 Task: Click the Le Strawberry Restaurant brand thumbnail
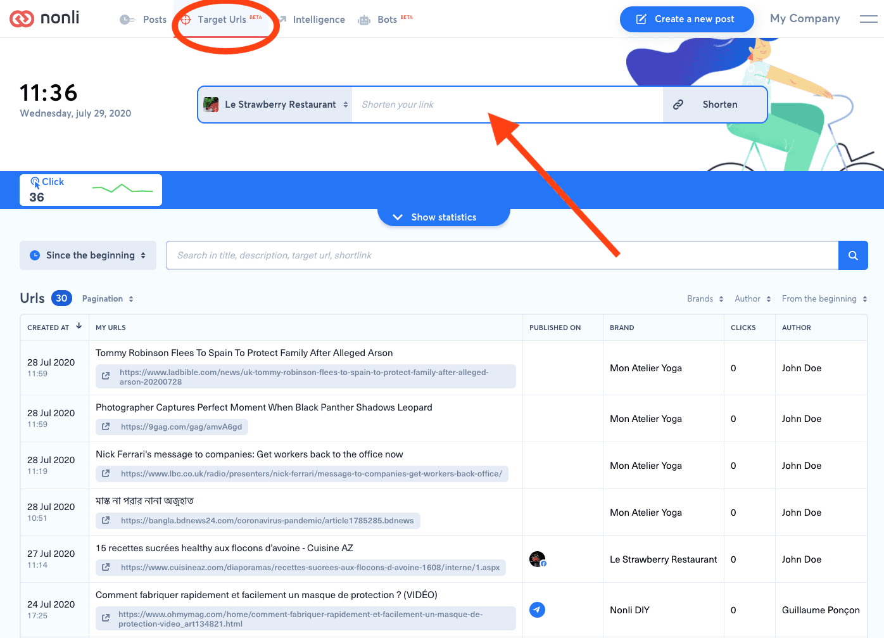coord(211,105)
